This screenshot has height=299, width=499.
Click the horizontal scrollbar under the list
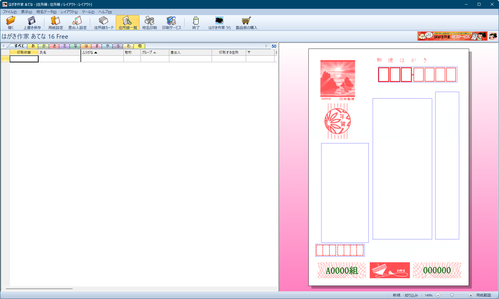pos(39,289)
